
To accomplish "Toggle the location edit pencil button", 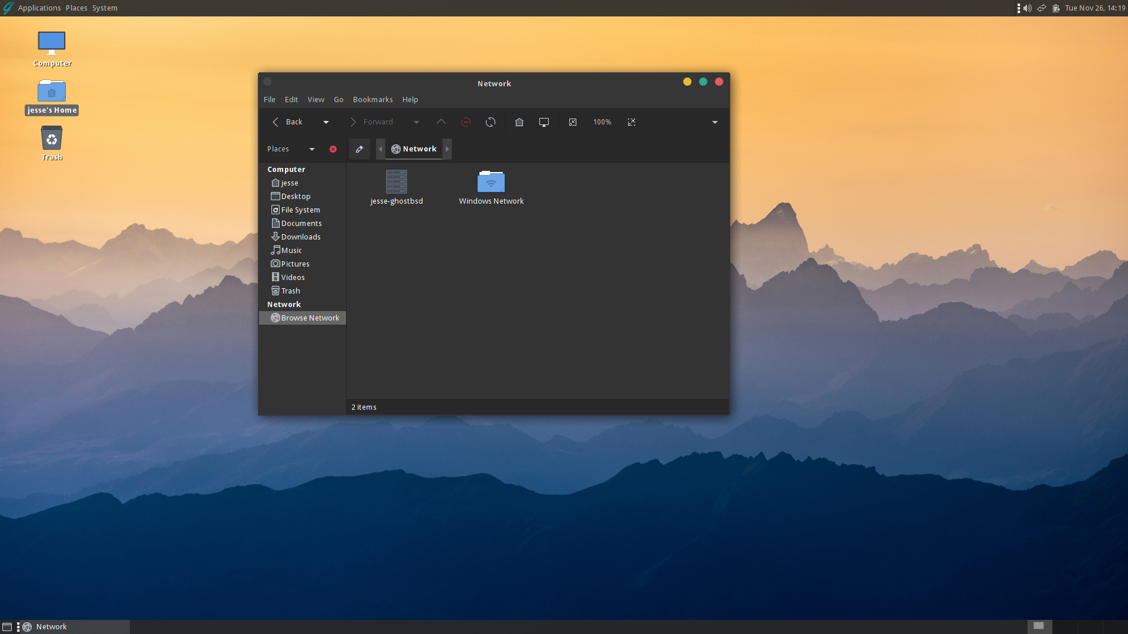I will 360,149.
